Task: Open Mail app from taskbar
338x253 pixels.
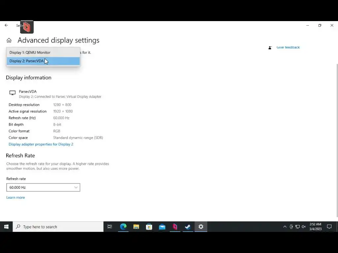Action: pos(162,227)
